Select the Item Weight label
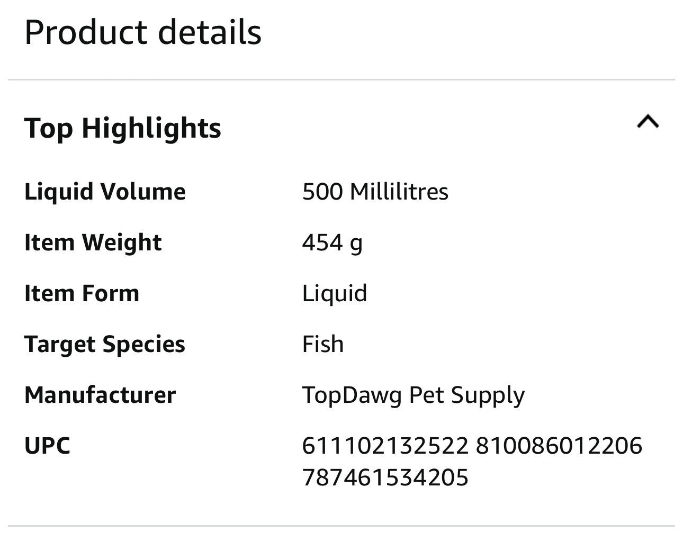The width and height of the screenshot is (683, 541). [93, 242]
